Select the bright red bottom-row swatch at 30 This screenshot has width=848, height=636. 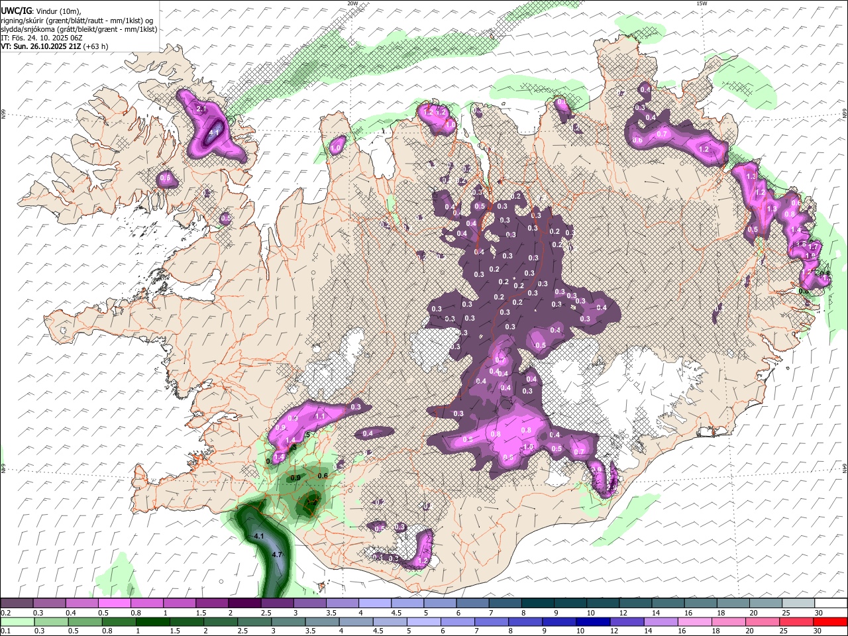click(x=831, y=621)
